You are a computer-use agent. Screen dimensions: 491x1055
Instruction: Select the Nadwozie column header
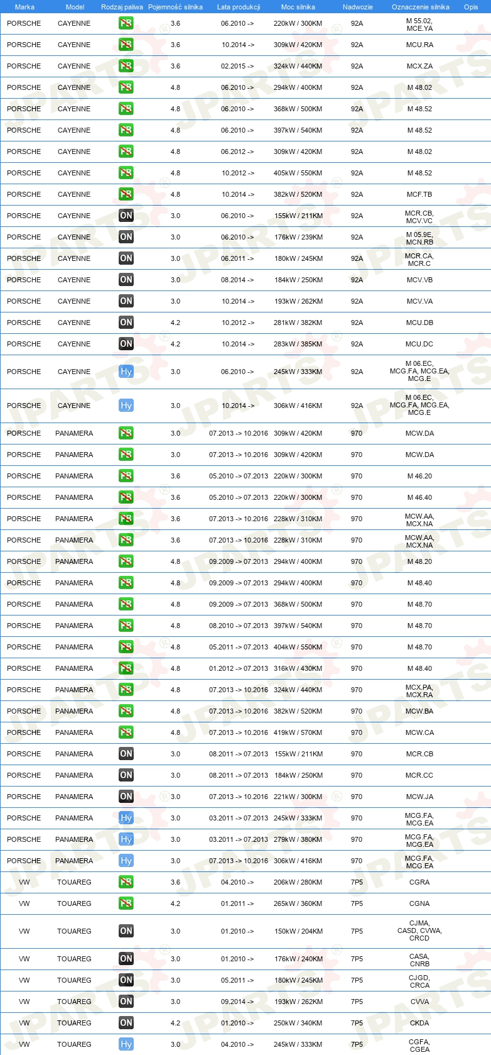click(358, 7)
